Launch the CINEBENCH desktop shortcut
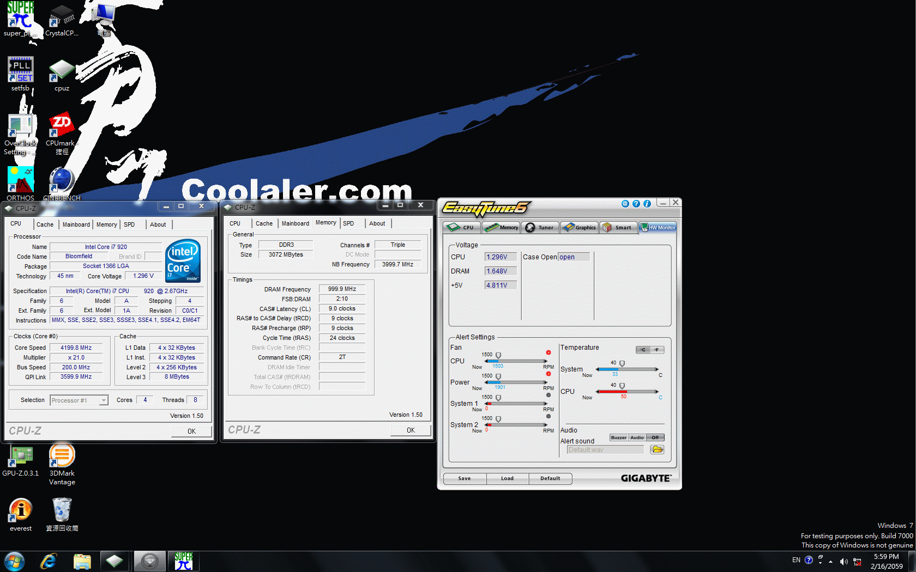 62,184
